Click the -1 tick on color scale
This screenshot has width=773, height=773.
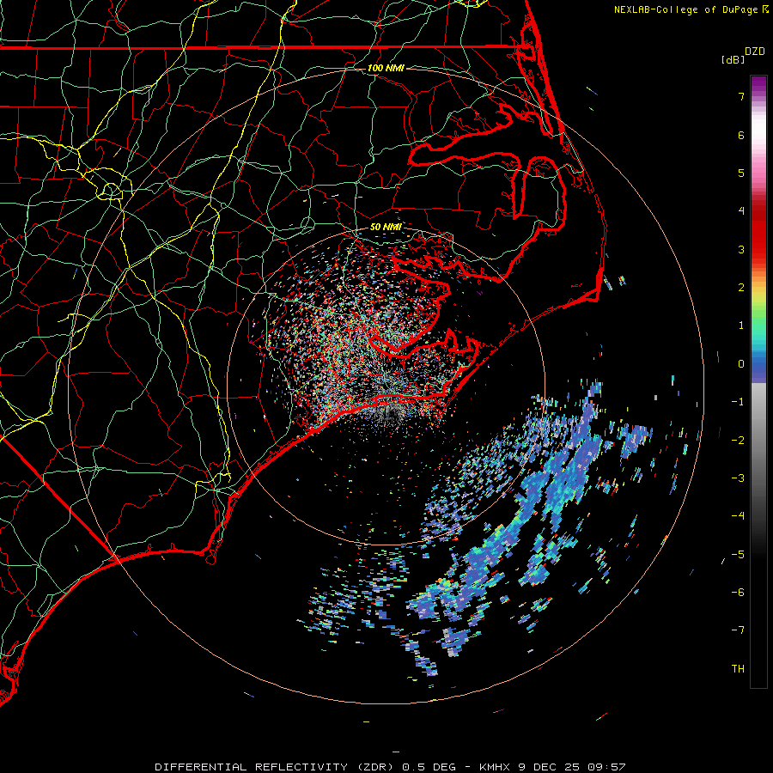(738, 402)
